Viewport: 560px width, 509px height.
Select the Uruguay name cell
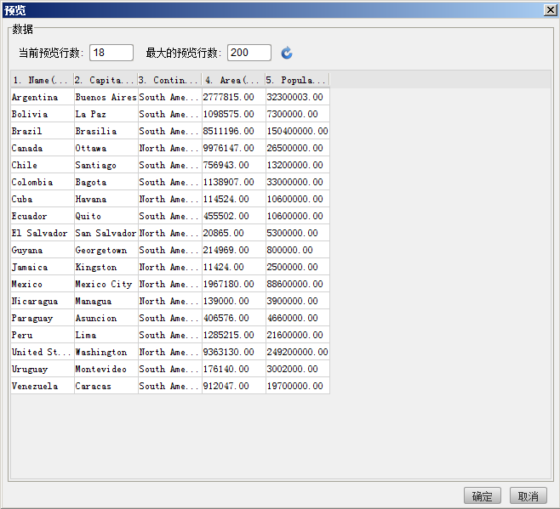pyautogui.click(x=43, y=369)
